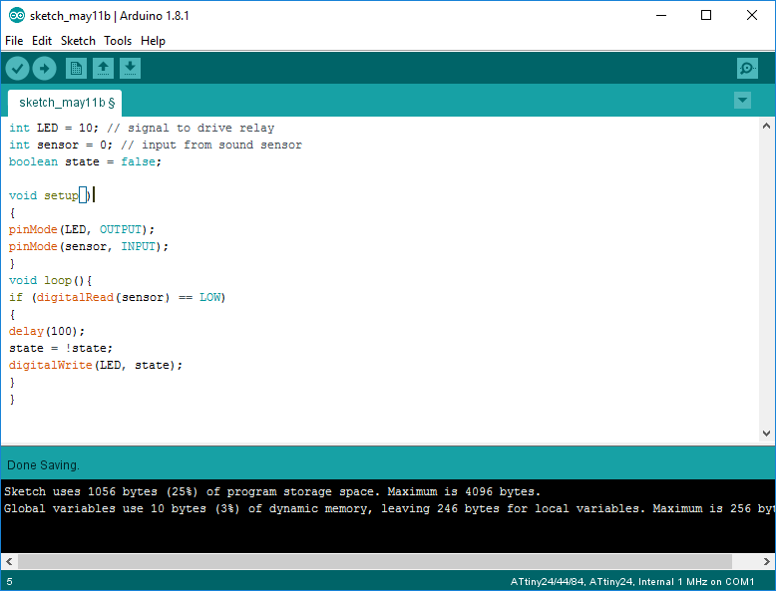
Task: Click 'pinMode(LED, OUTPUT);' line
Action: click(x=82, y=229)
